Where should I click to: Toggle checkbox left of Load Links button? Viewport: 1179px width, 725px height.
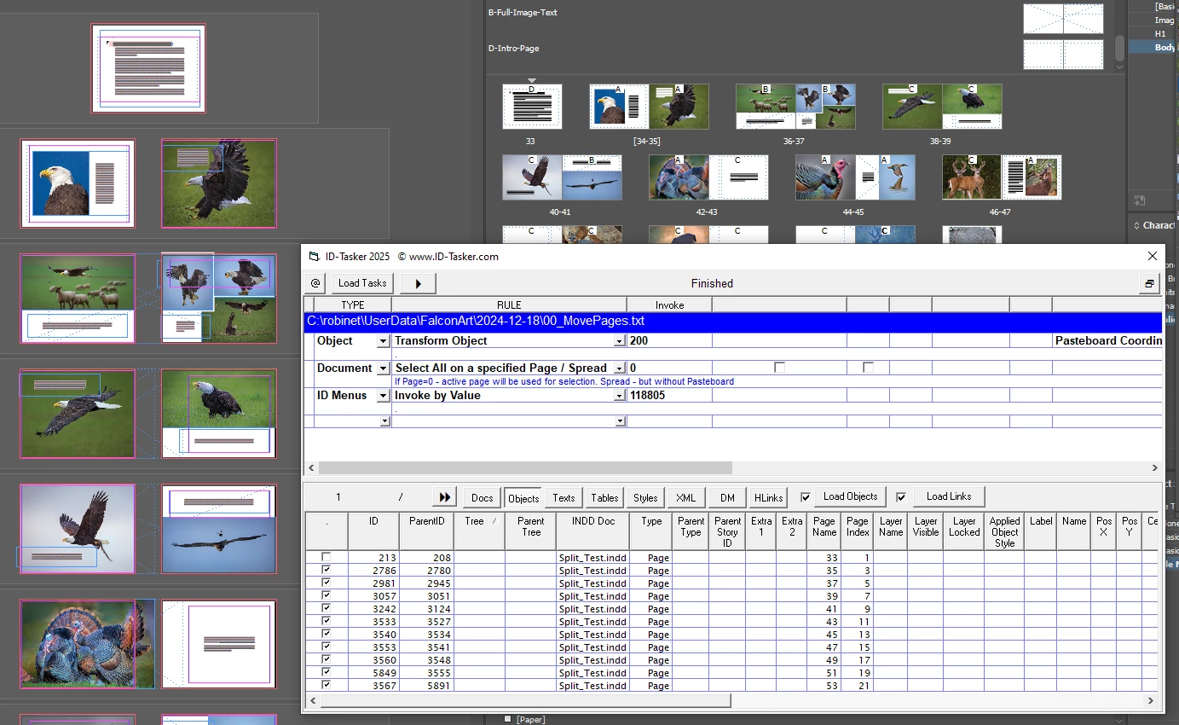click(901, 497)
